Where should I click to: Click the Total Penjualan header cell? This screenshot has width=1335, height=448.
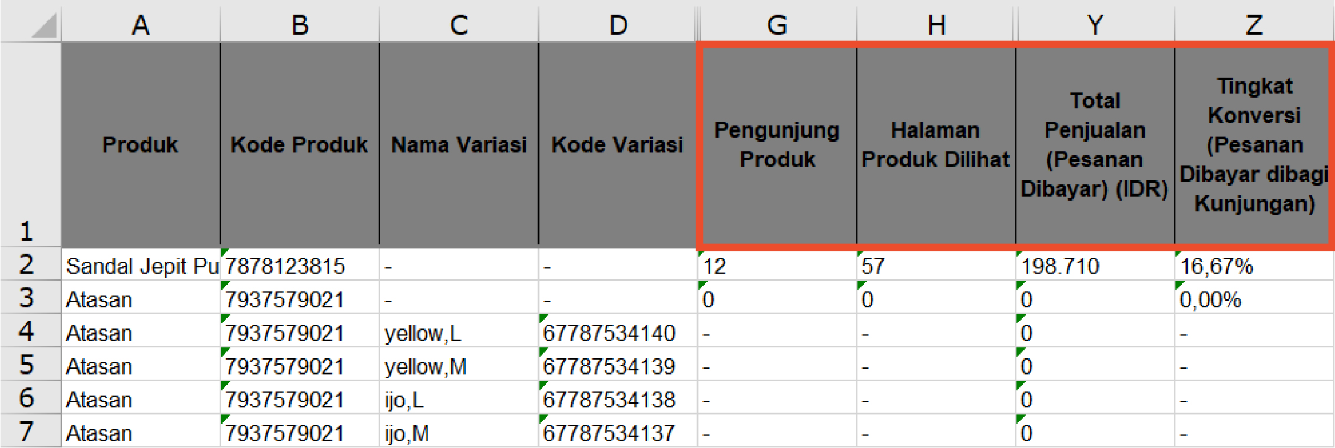(x=1095, y=145)
